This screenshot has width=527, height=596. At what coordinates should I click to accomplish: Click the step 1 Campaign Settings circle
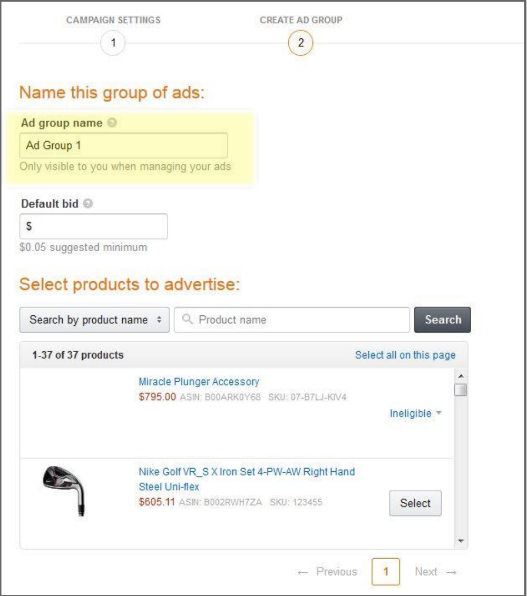[x=113, y=43]
